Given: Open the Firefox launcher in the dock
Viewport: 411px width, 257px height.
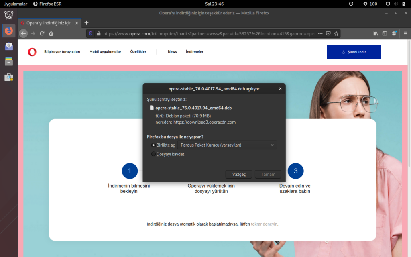Looking at the screenshot, I should [9, 31].
